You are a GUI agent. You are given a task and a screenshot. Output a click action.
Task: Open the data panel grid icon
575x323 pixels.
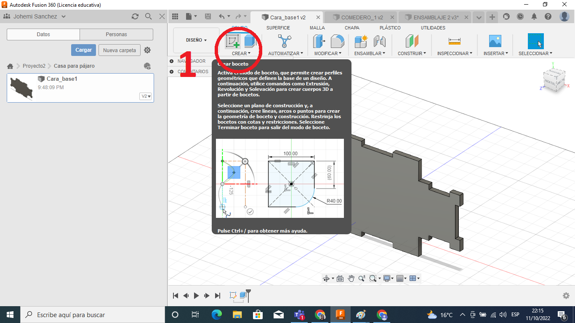click(175, 16)
